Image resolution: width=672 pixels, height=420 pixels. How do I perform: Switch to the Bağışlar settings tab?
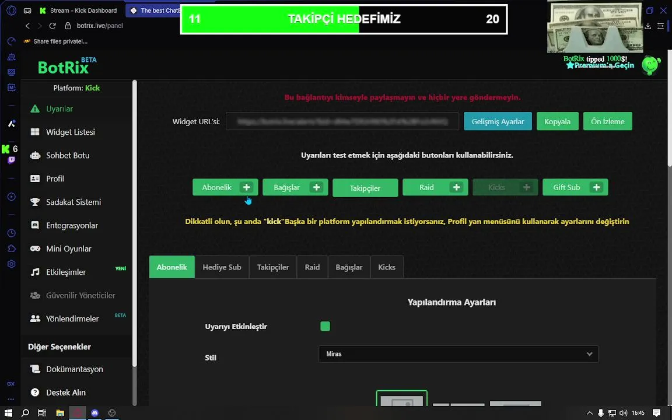click(x=349, y=267)
